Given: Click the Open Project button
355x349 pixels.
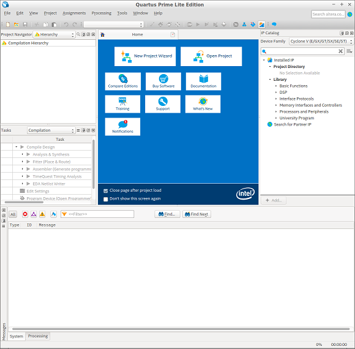Looking at the screenshot, I should [211, 56].
